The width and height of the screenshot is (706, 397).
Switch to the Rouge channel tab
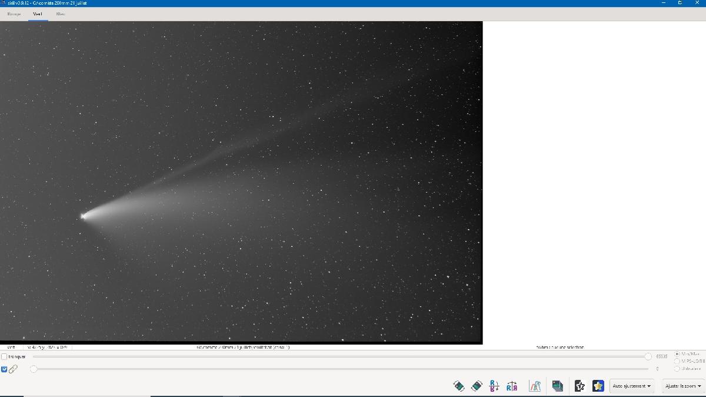pos(14,14)
